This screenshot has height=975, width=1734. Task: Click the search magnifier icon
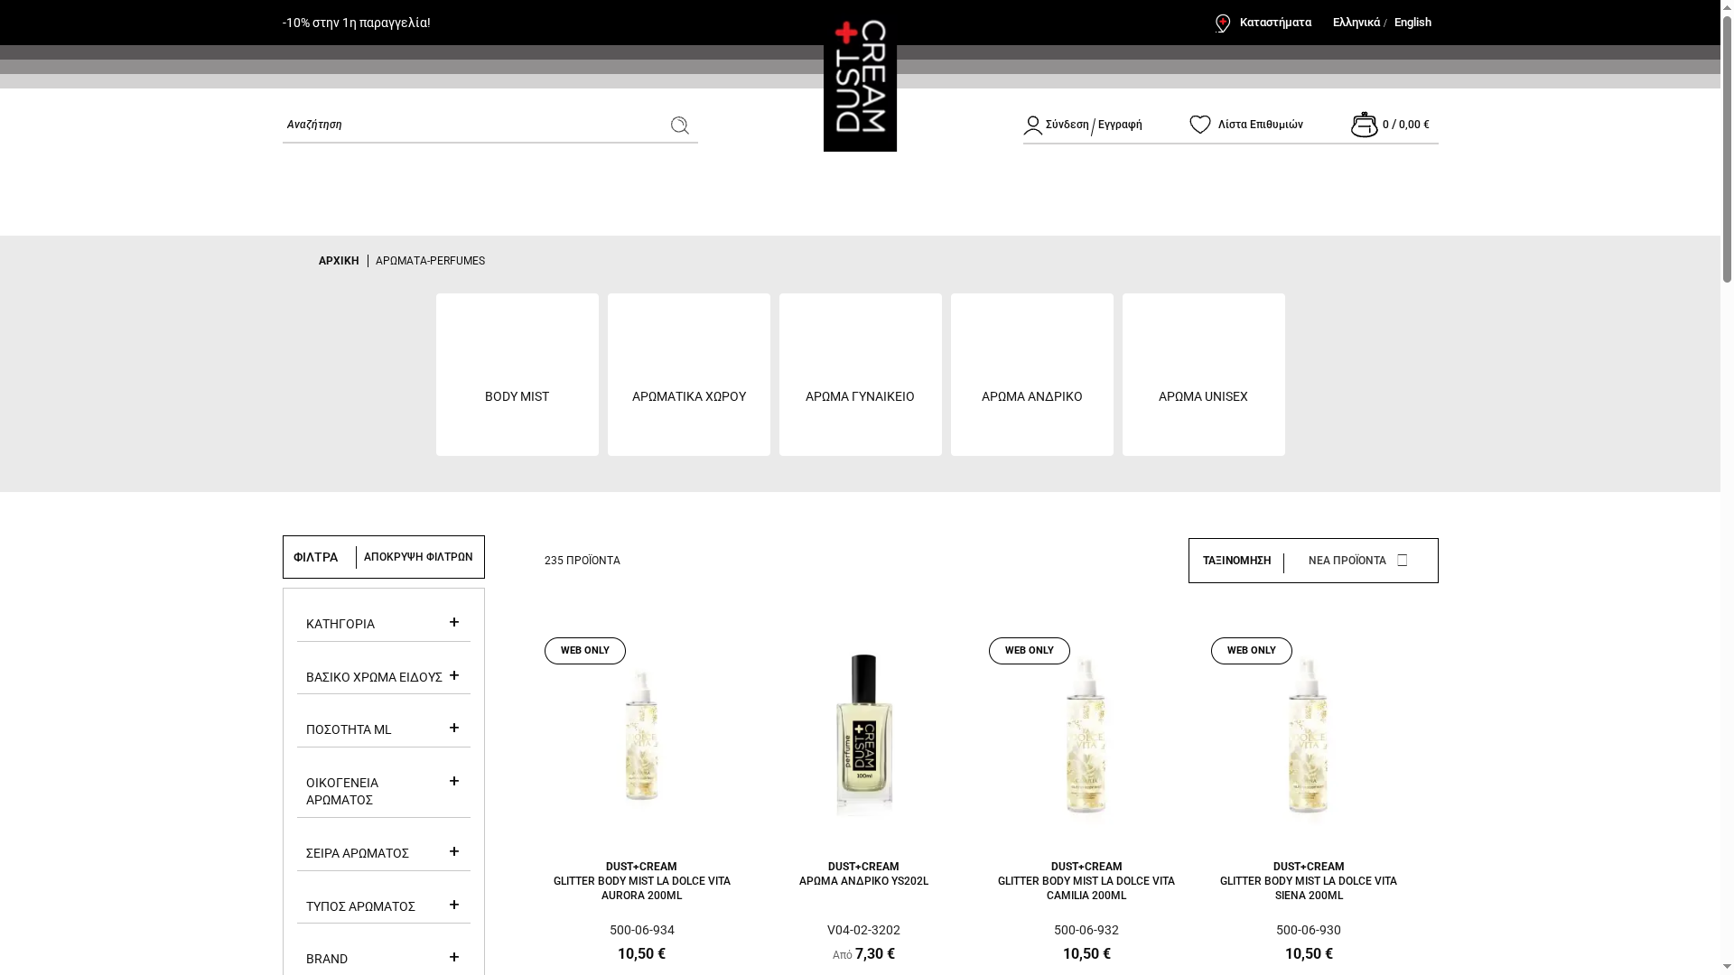pyautogui.click(x=679, y=125)
